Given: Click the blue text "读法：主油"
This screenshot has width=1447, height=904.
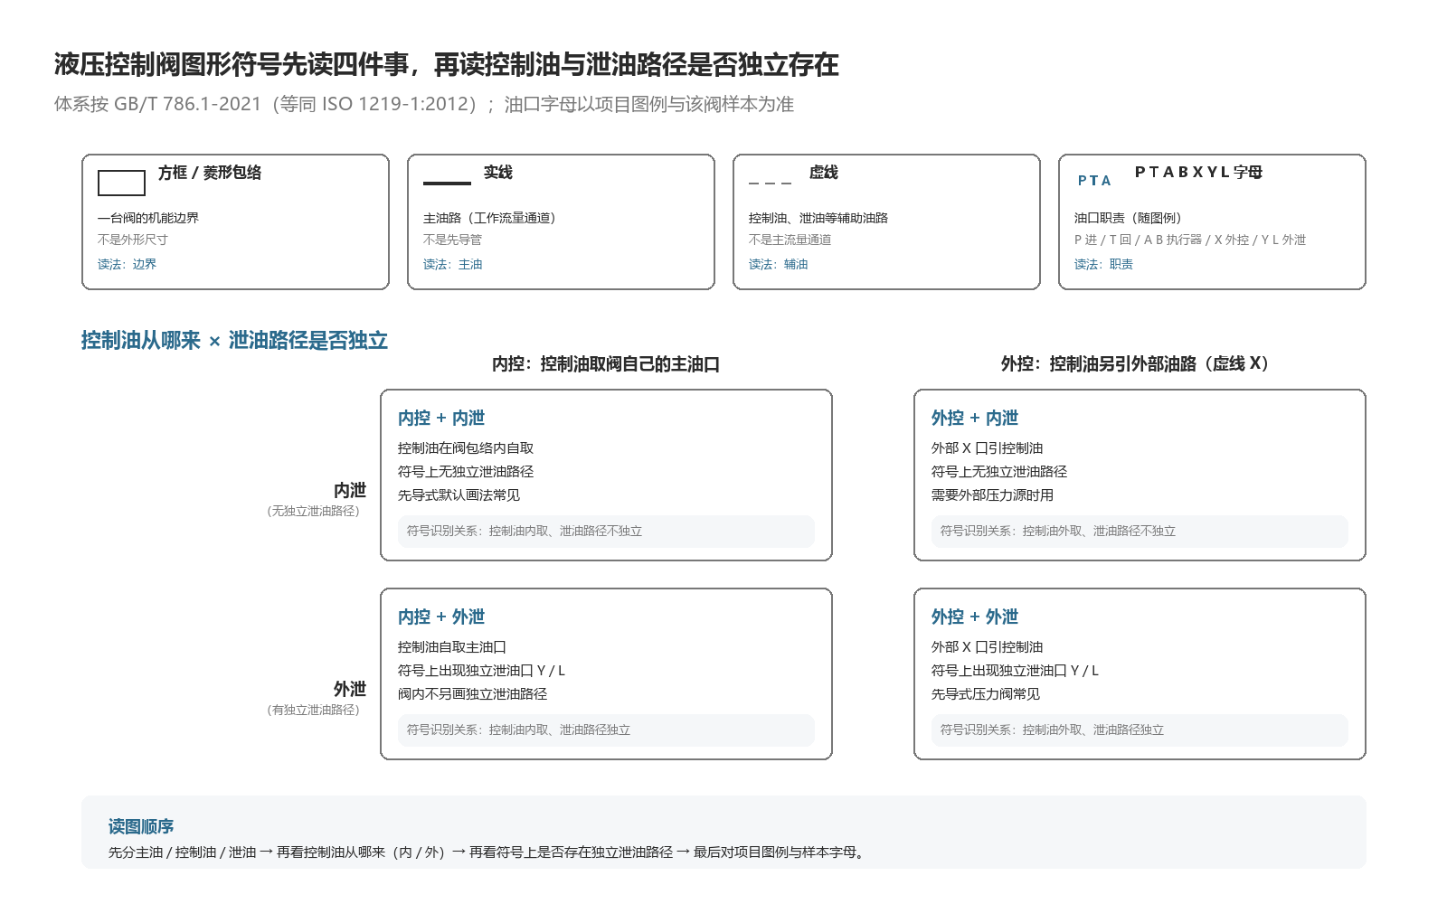Looking at the screenshot, I should (453, 264).
